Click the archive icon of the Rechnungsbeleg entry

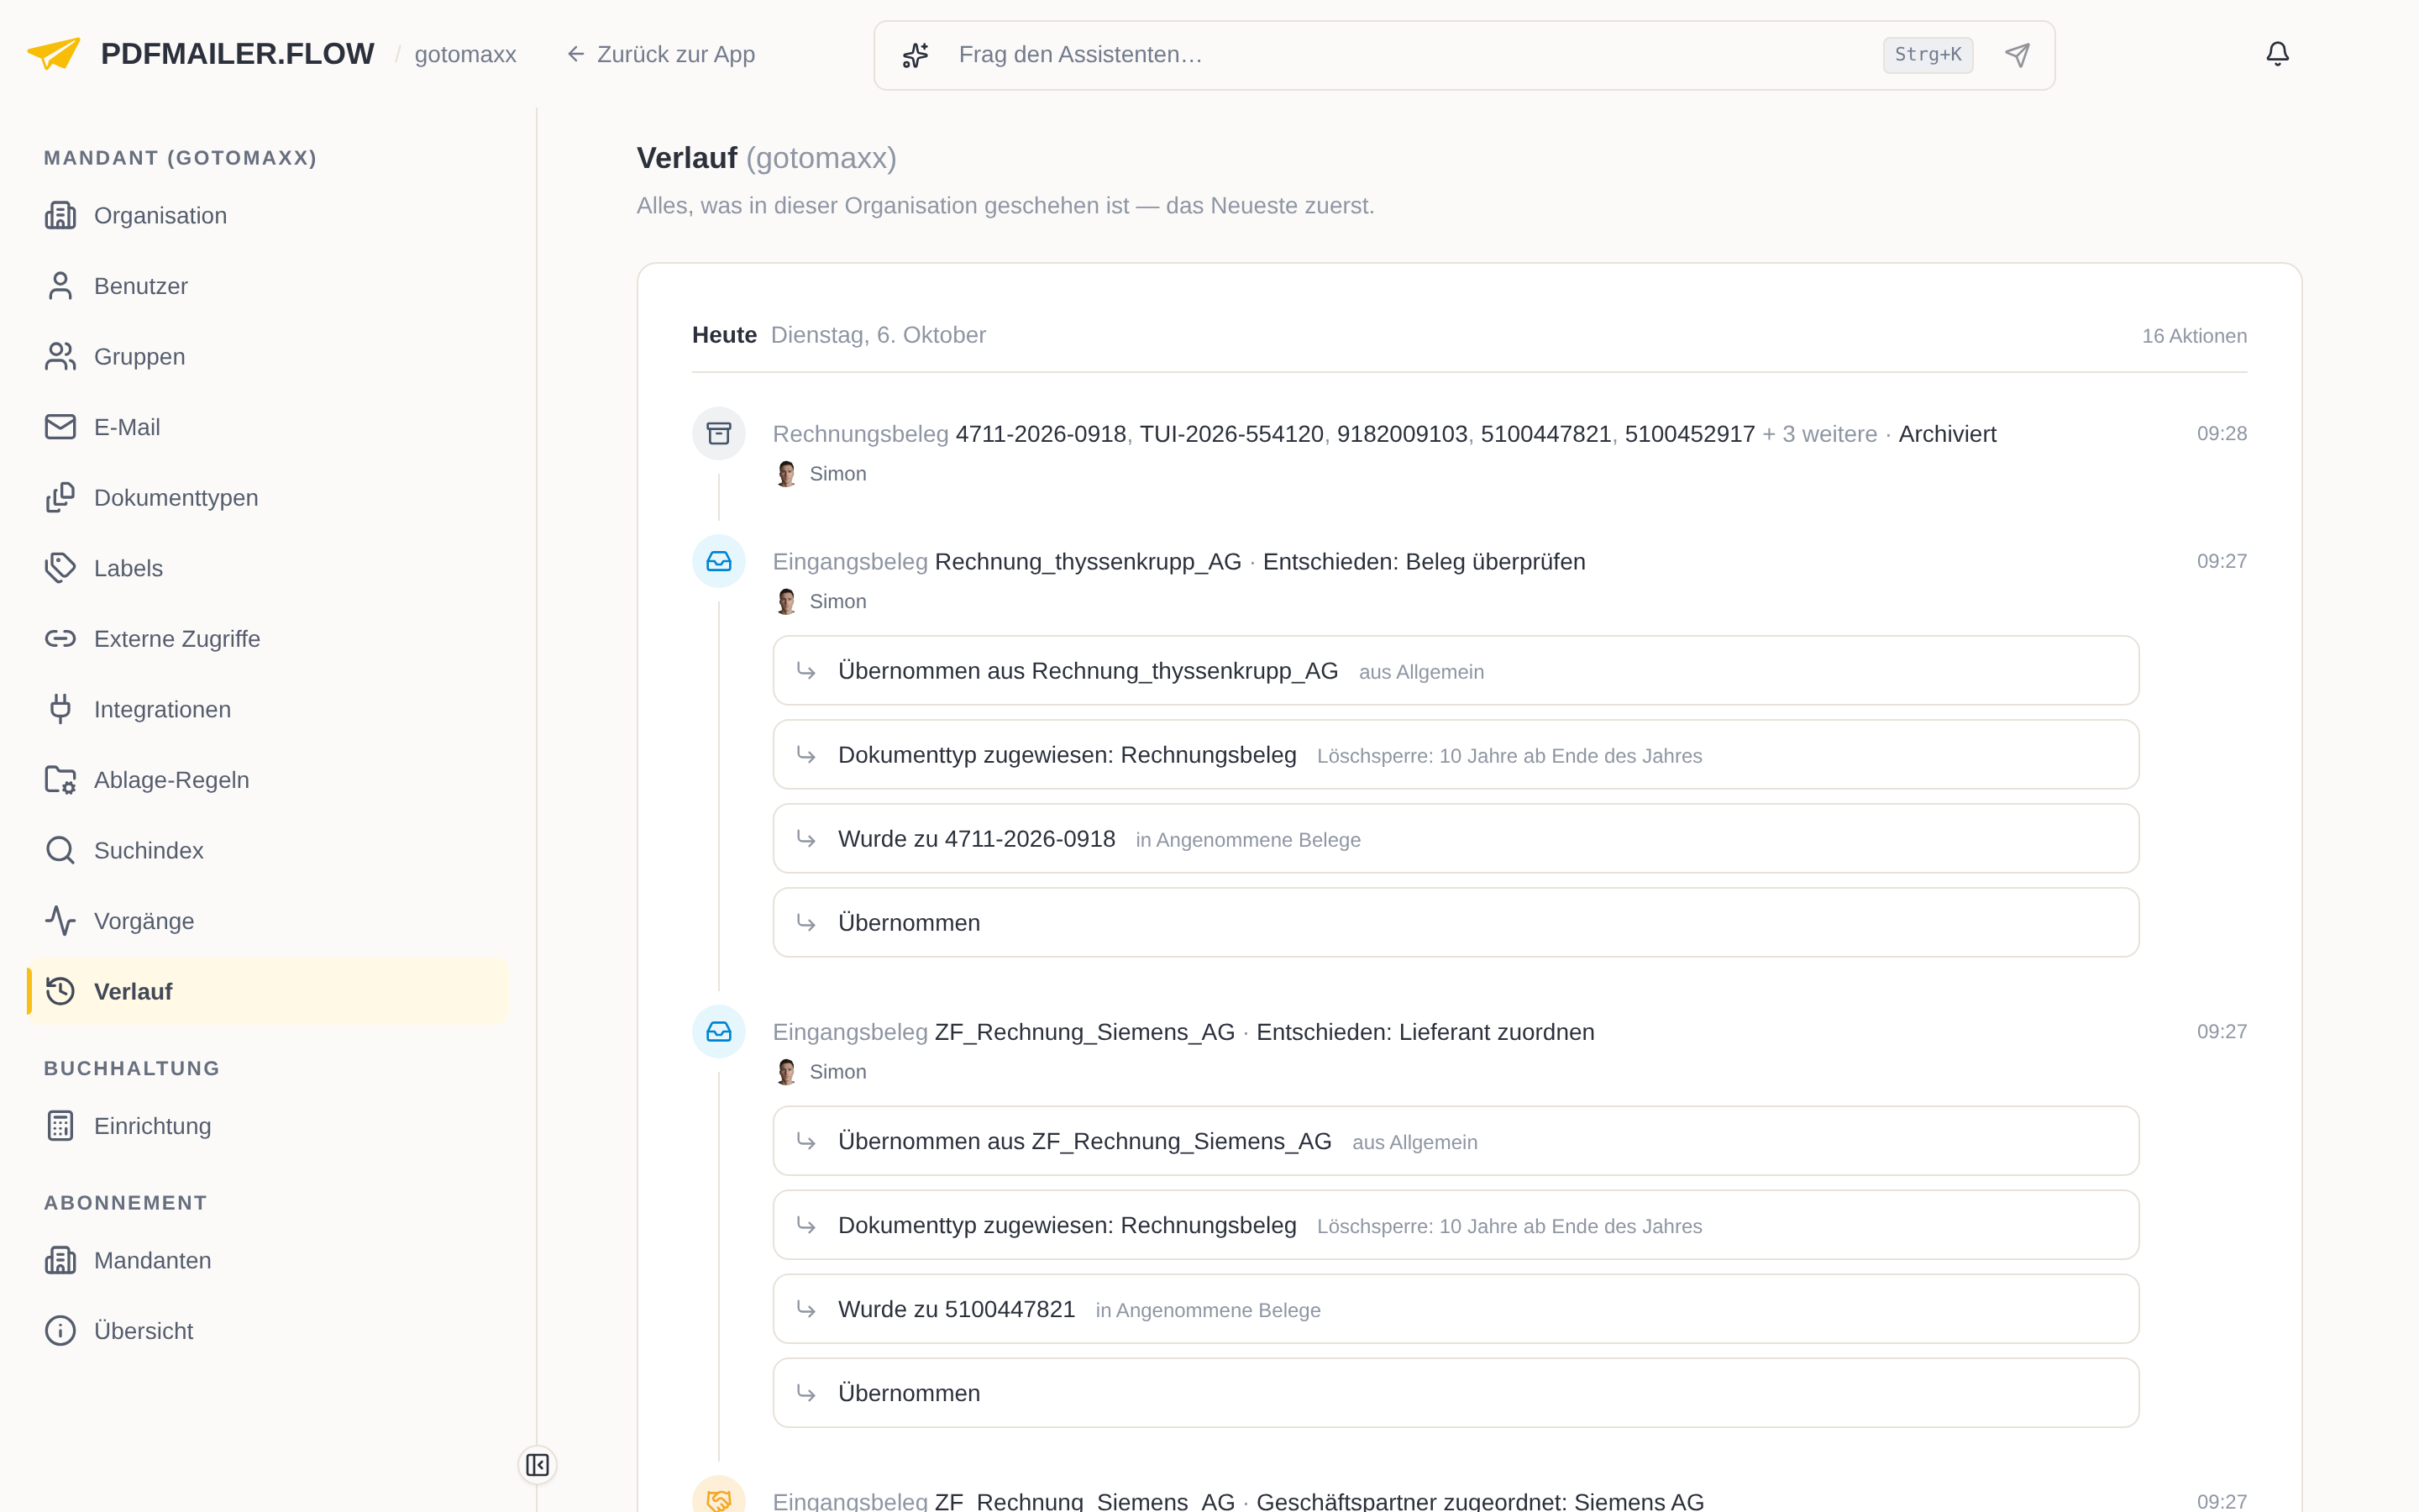coord(719,433)
